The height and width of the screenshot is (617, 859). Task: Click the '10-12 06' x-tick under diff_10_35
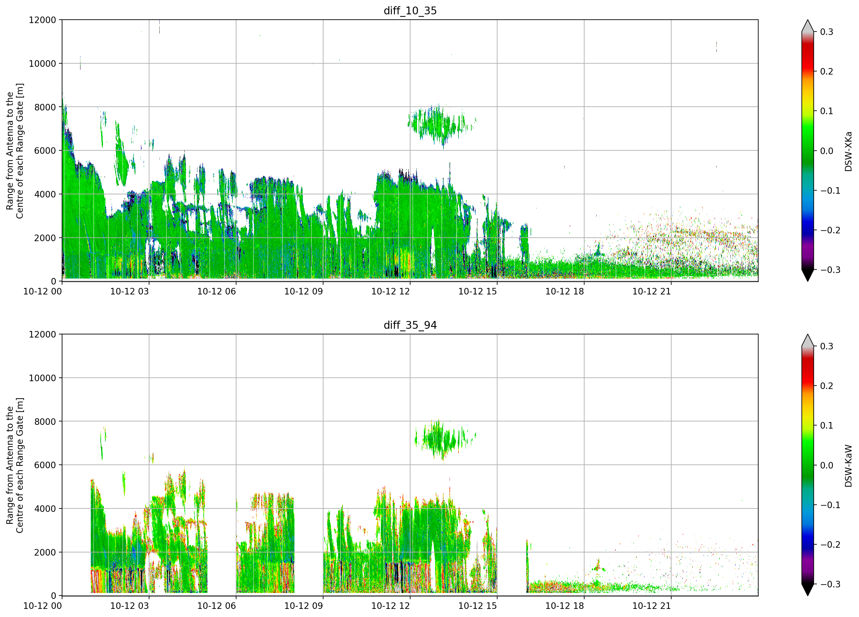click(x=217, y=291)
